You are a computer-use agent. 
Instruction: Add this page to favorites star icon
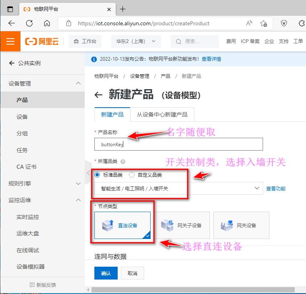point(263,23)
